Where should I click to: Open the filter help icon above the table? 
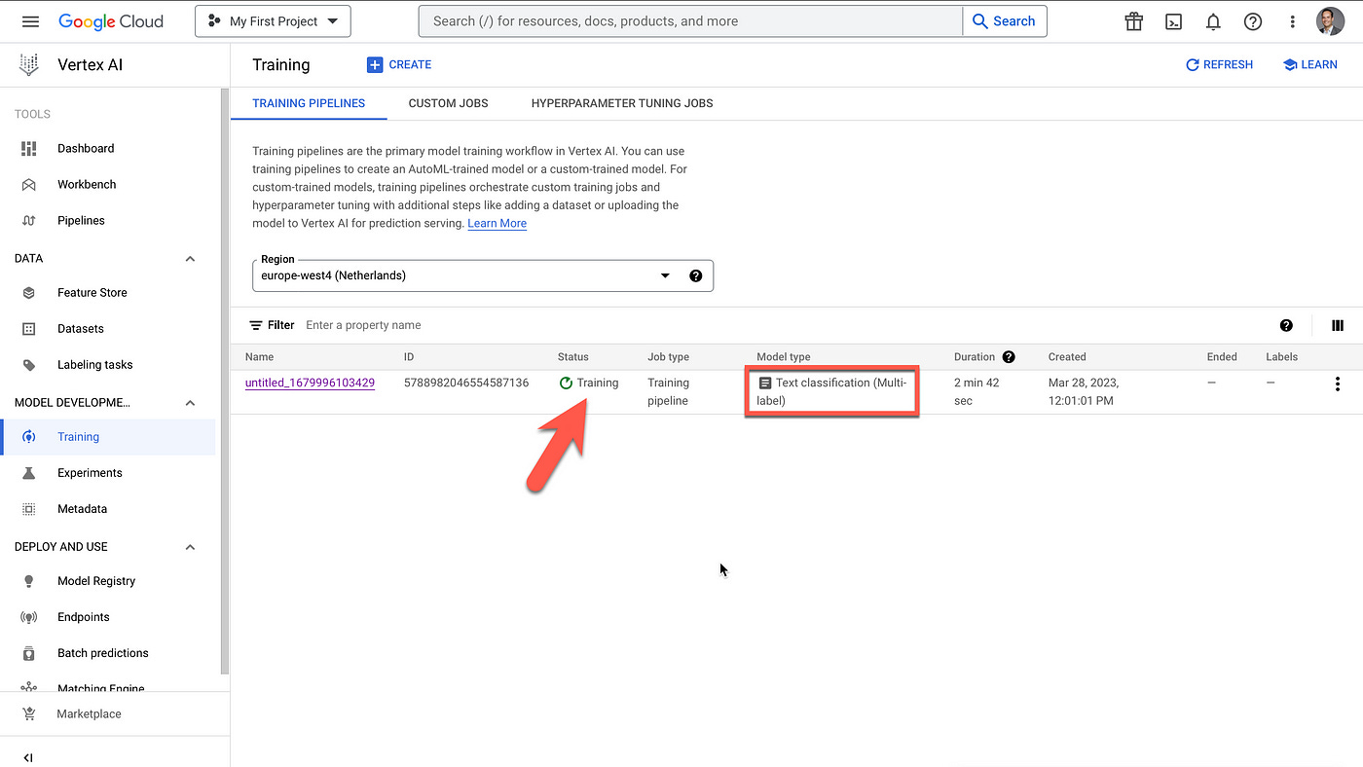[1286, 325]
